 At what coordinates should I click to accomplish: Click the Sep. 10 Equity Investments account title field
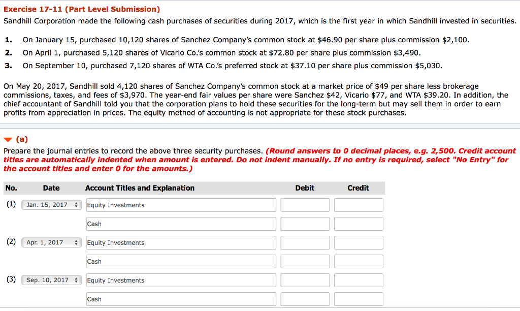click(181, 280)
